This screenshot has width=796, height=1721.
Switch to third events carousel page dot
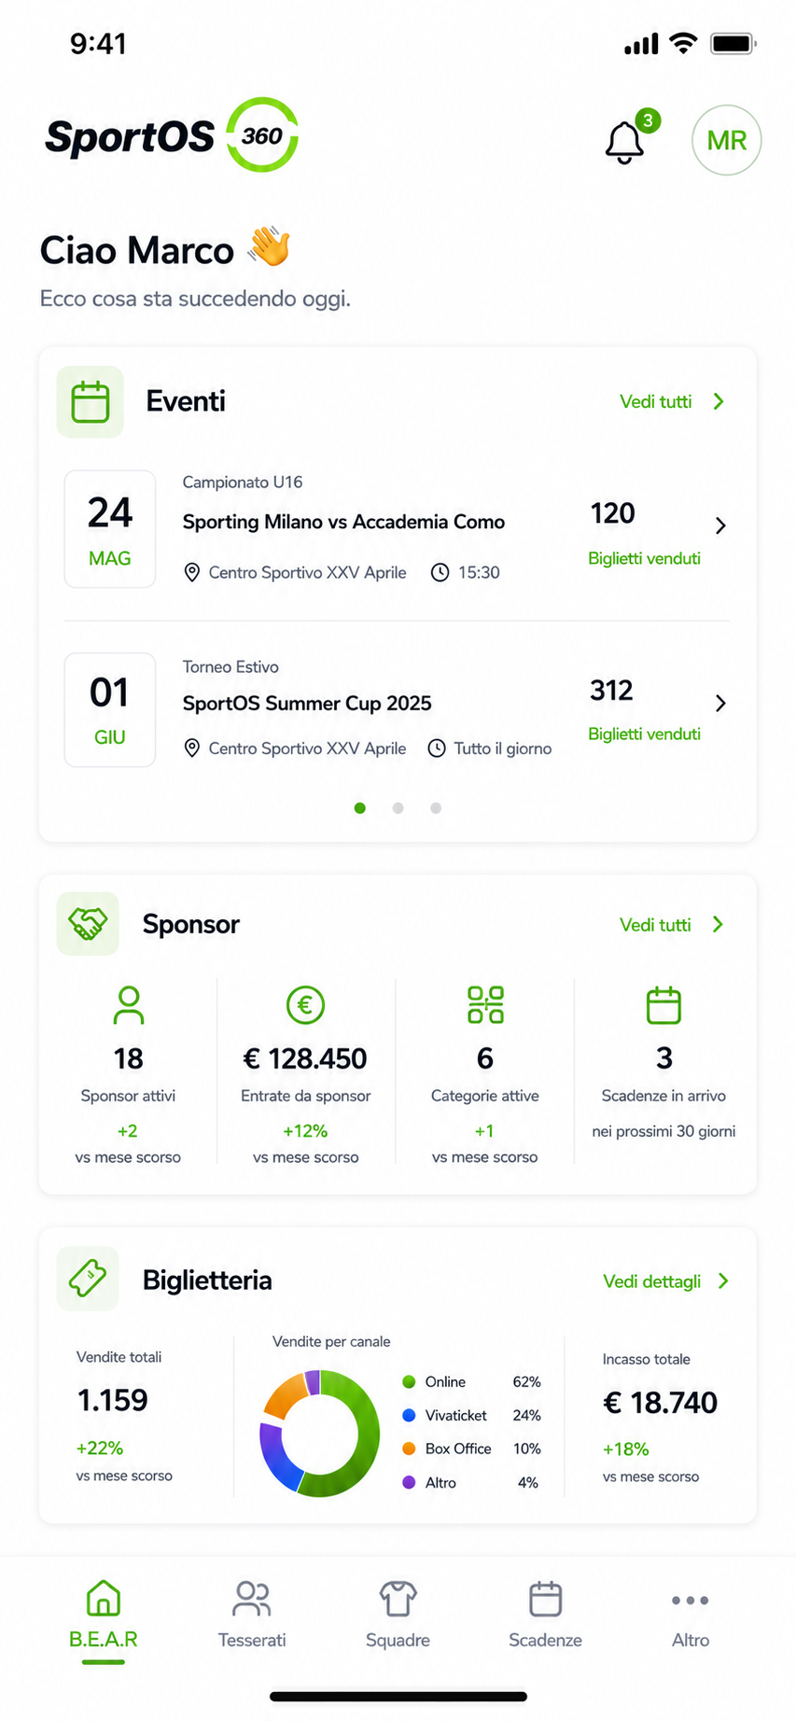click(x=436, y=808)
